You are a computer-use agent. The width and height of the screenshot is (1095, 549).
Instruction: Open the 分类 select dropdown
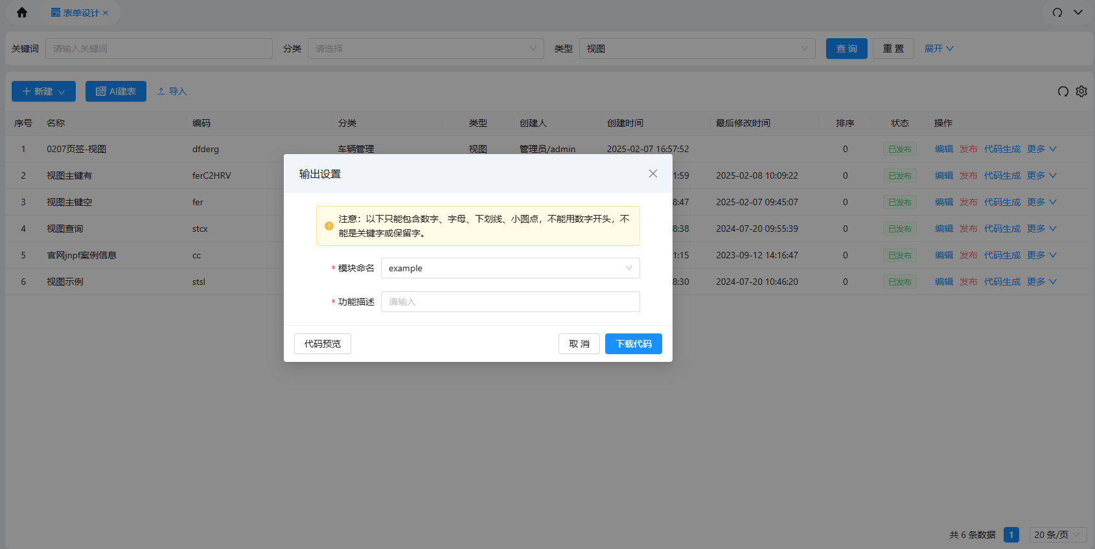click(425, 49)
